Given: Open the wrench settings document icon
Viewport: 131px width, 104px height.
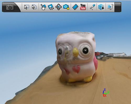Looking at the screenshot, I should pyautogui.click(x=110, y=7).
